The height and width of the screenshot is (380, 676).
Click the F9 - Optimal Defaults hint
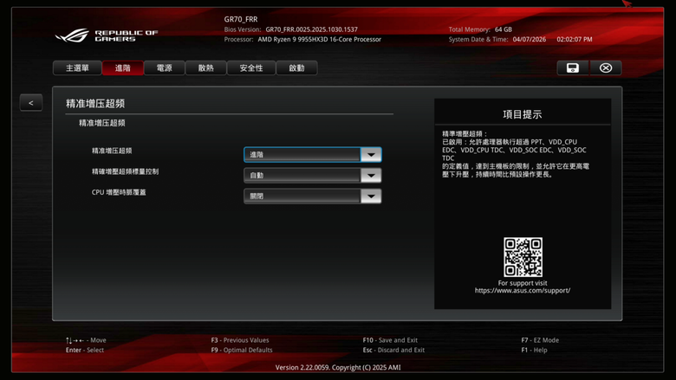pos(242,350)
